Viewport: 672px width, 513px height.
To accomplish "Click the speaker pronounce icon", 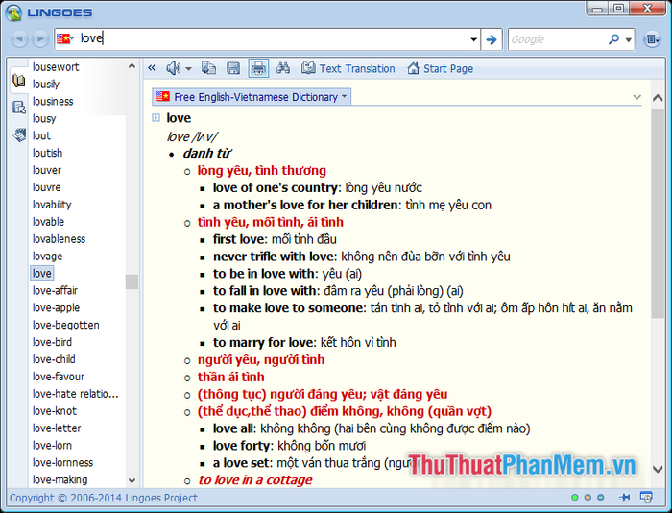I will [174, 68].
